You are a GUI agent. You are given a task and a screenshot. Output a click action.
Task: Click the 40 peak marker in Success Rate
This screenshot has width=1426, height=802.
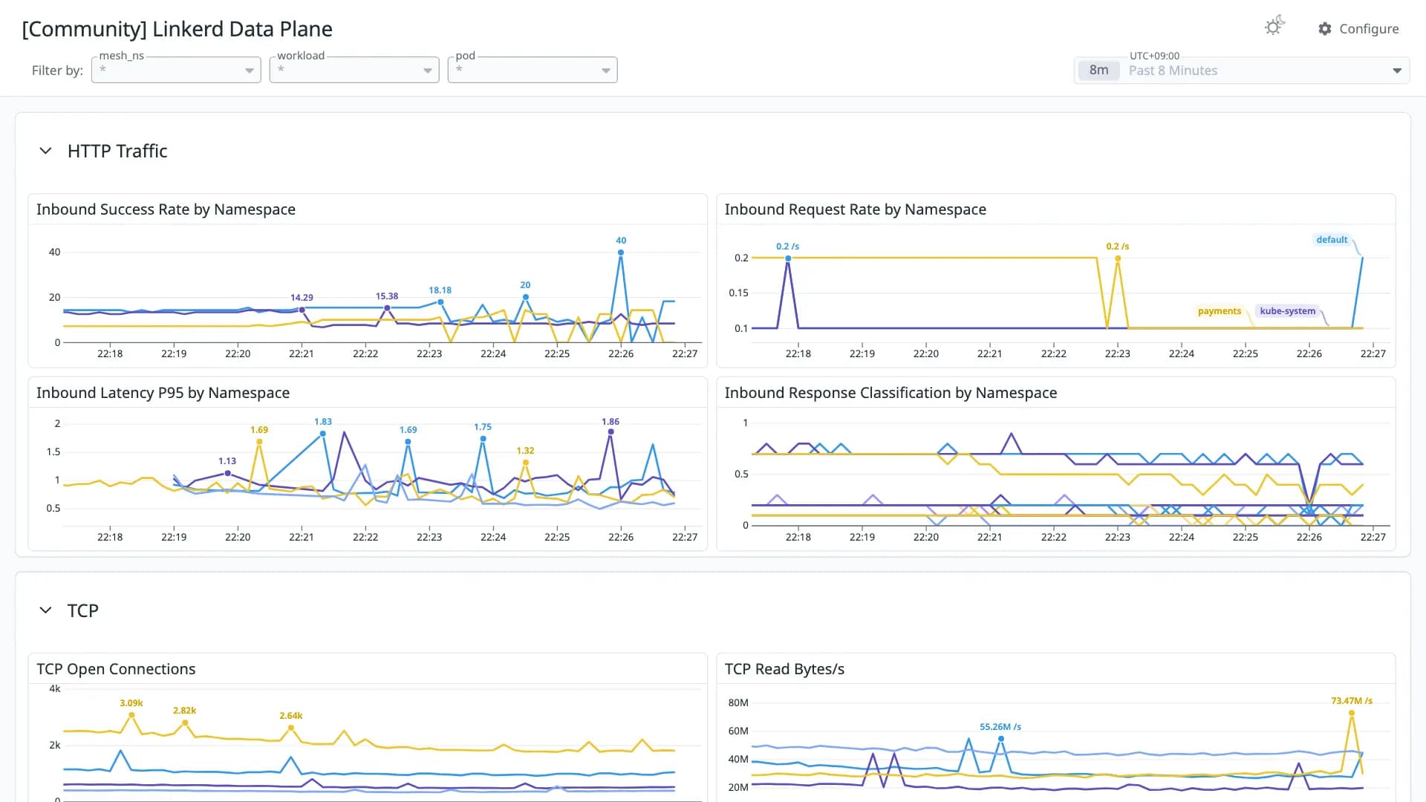tap(621, 252)
